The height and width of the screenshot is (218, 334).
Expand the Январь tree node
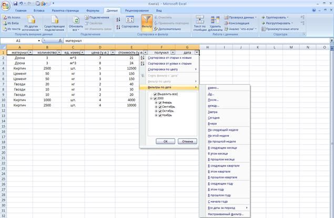(156, 103)
